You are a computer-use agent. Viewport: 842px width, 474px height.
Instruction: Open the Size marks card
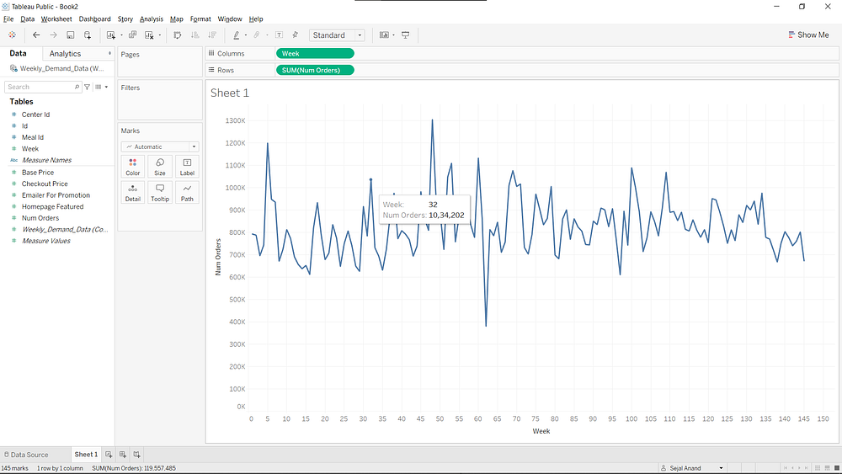pos(159,167)
